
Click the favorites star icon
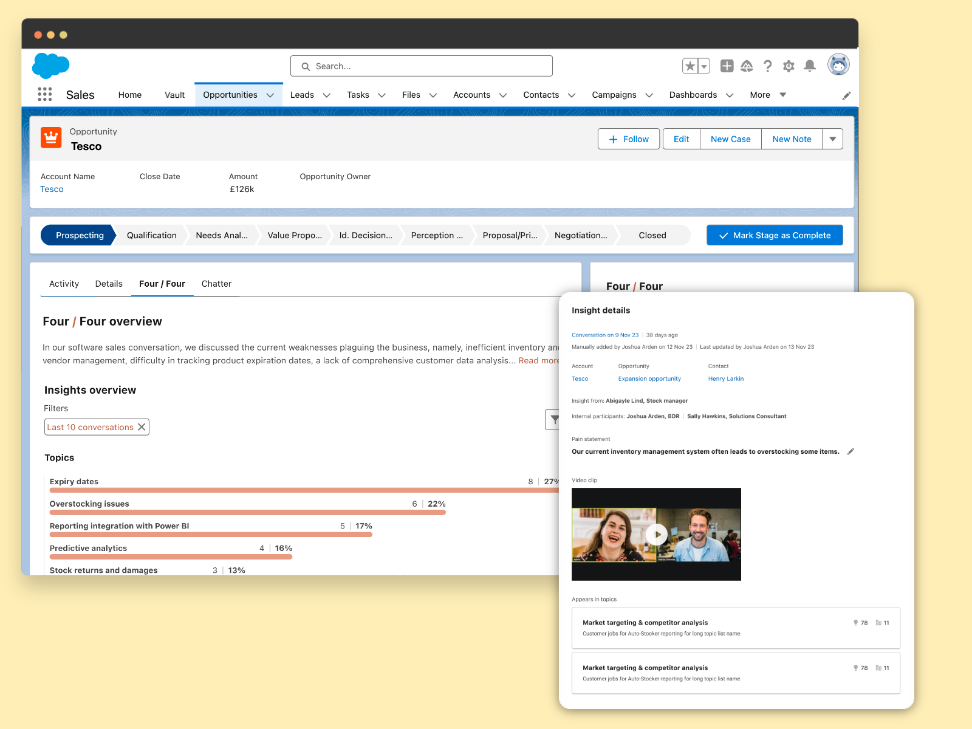(x=690, y=66)
